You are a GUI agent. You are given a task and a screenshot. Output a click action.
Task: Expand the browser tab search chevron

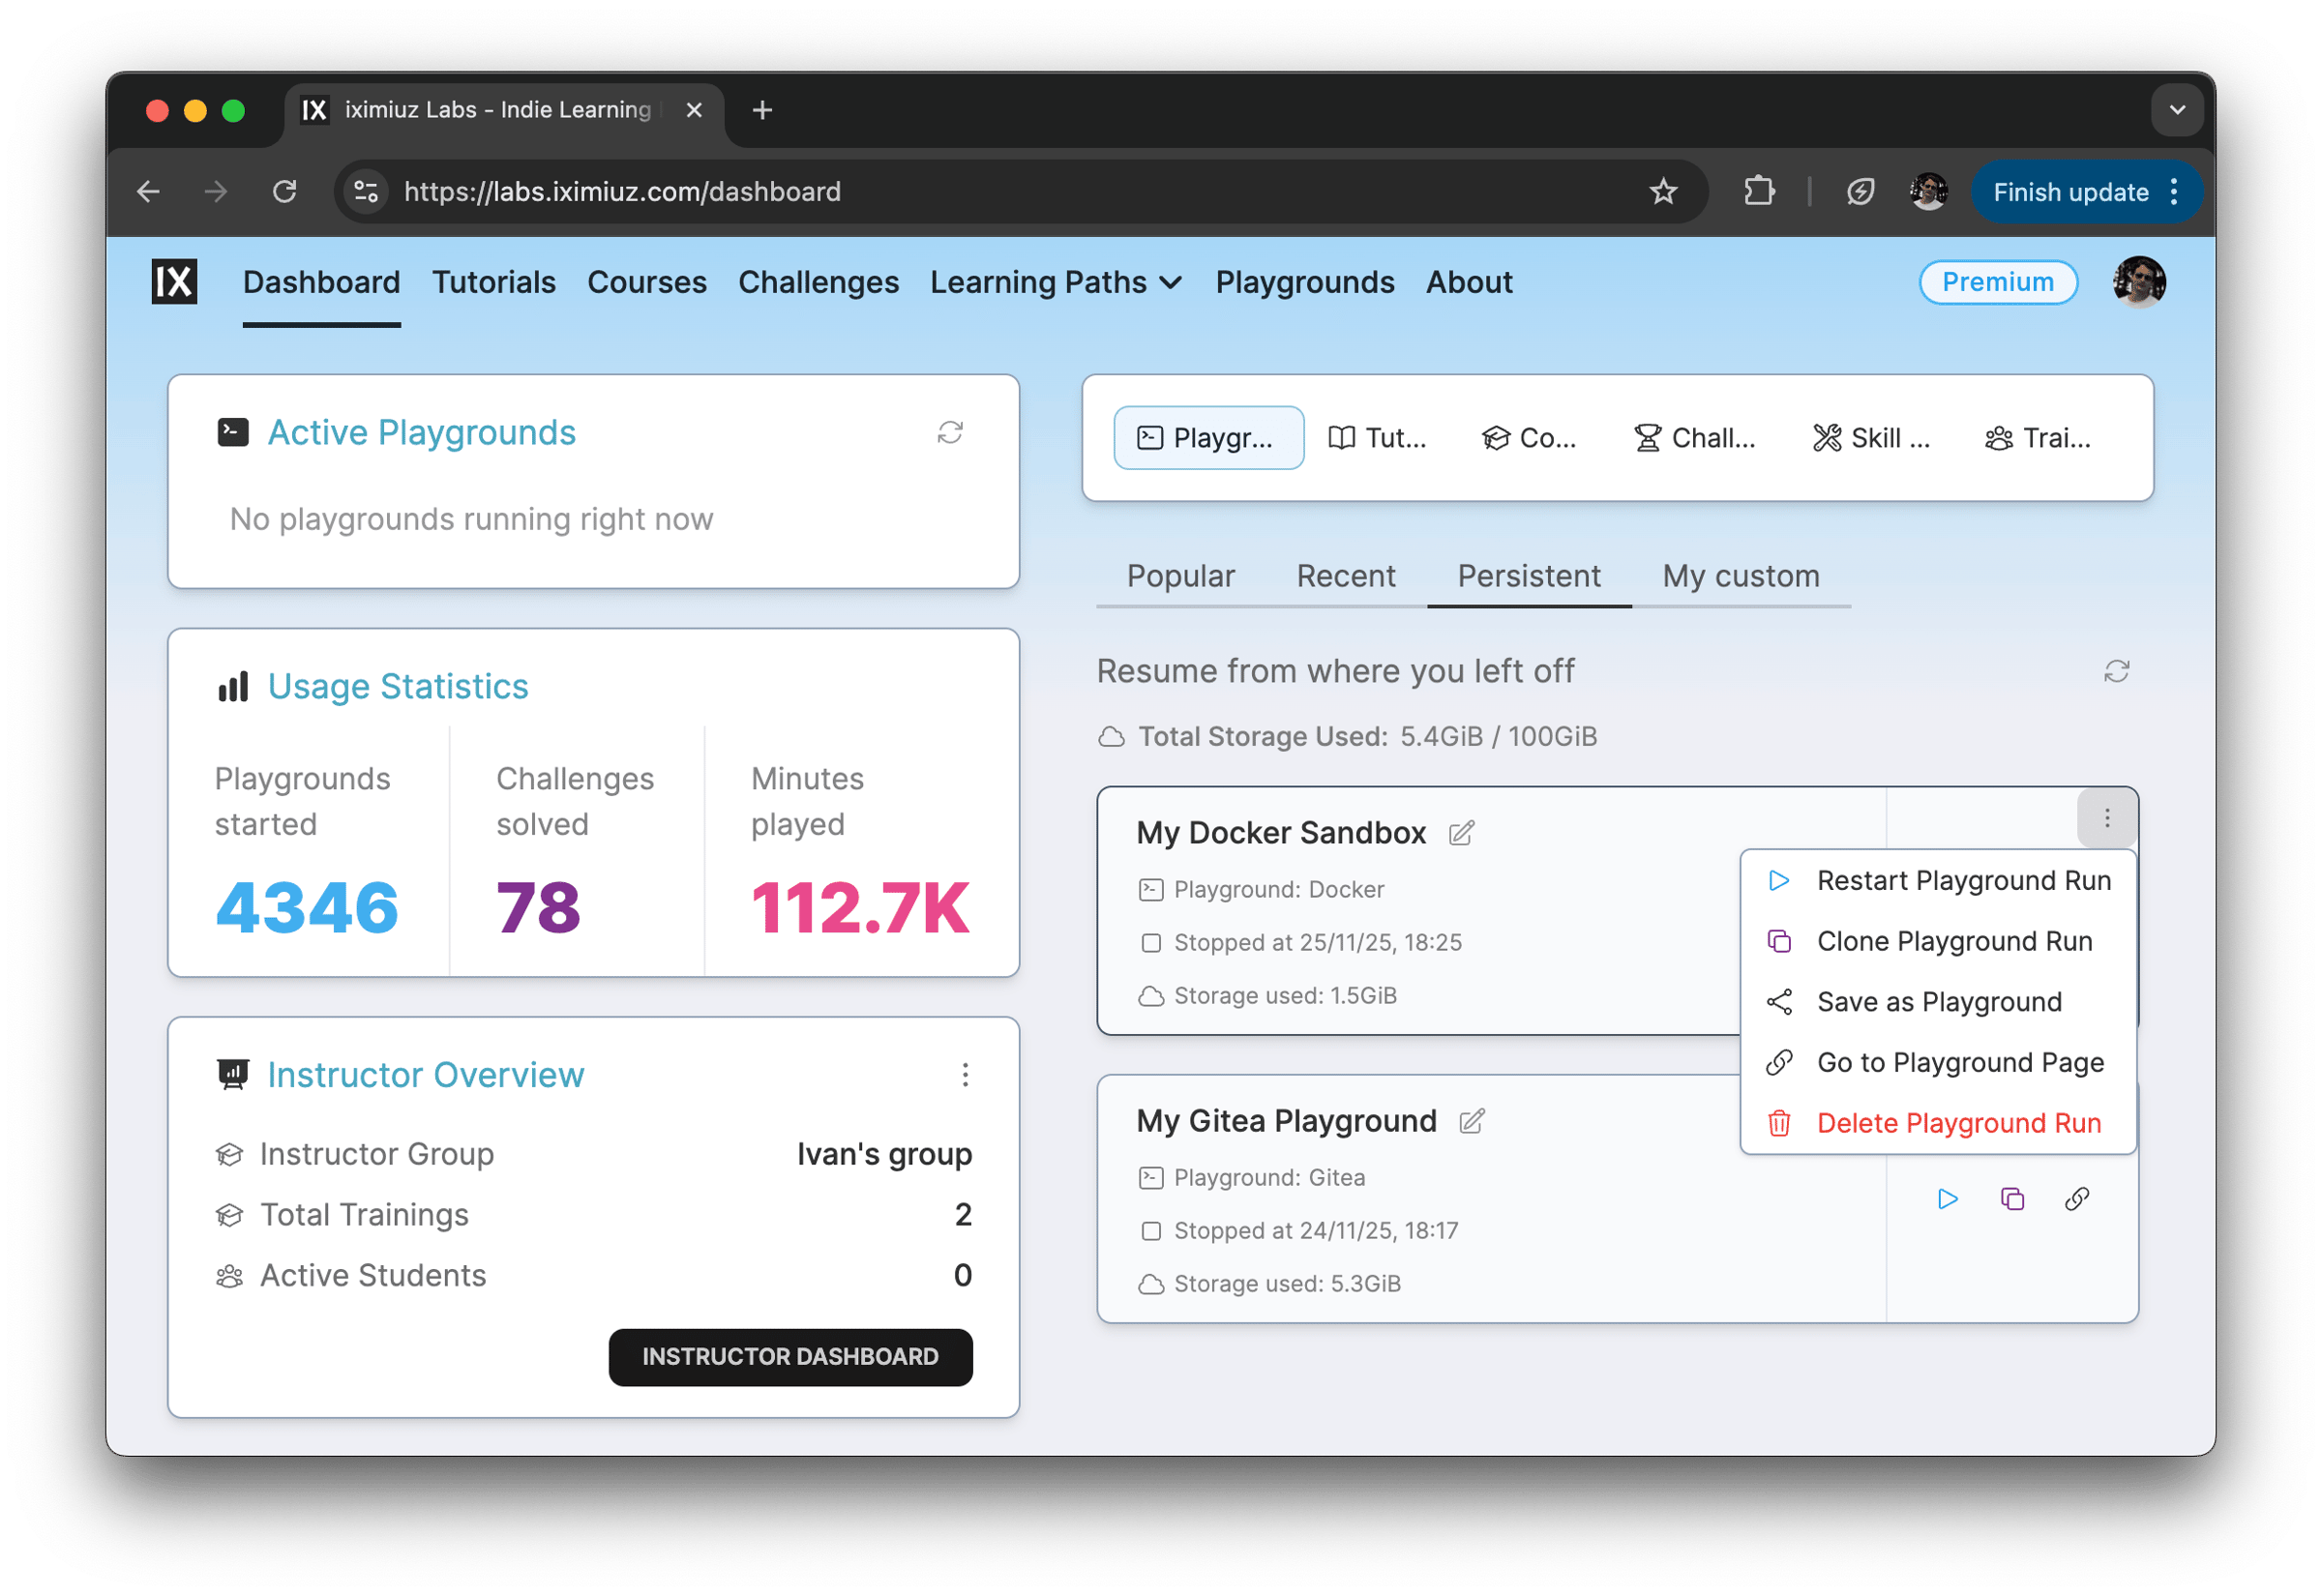2176,110
